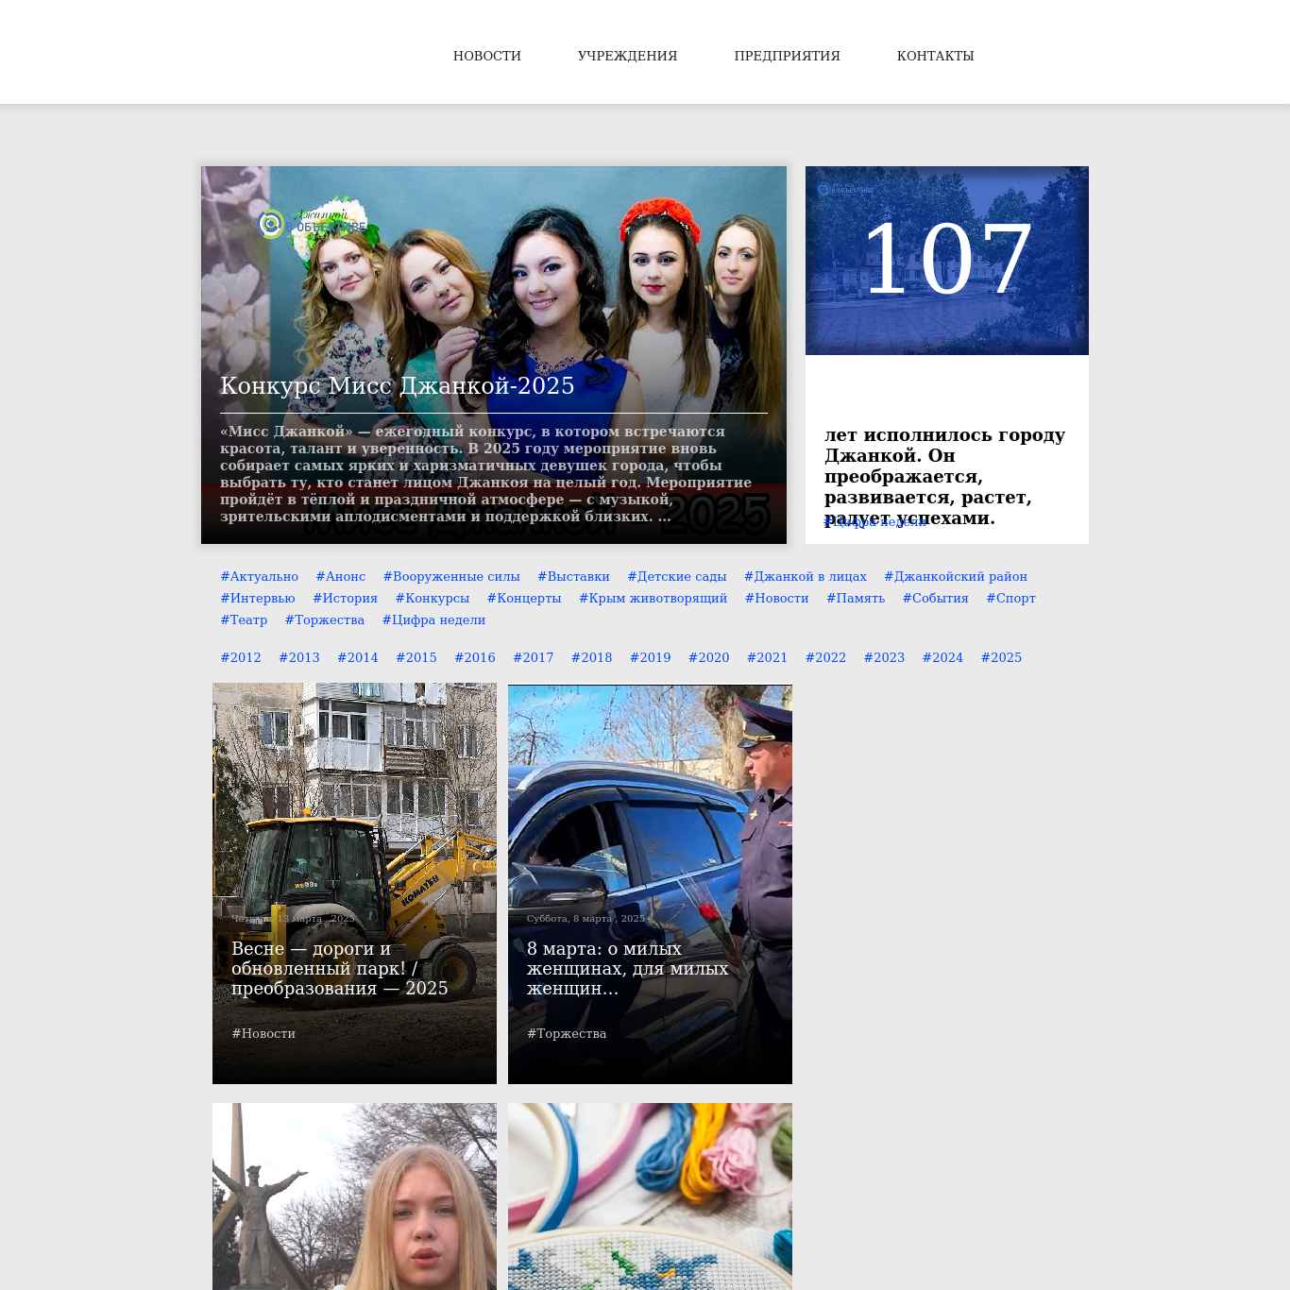Filter by #Детские сады tag
This screenshot has height=1290, width=1290.
click(x=677, y=576)
